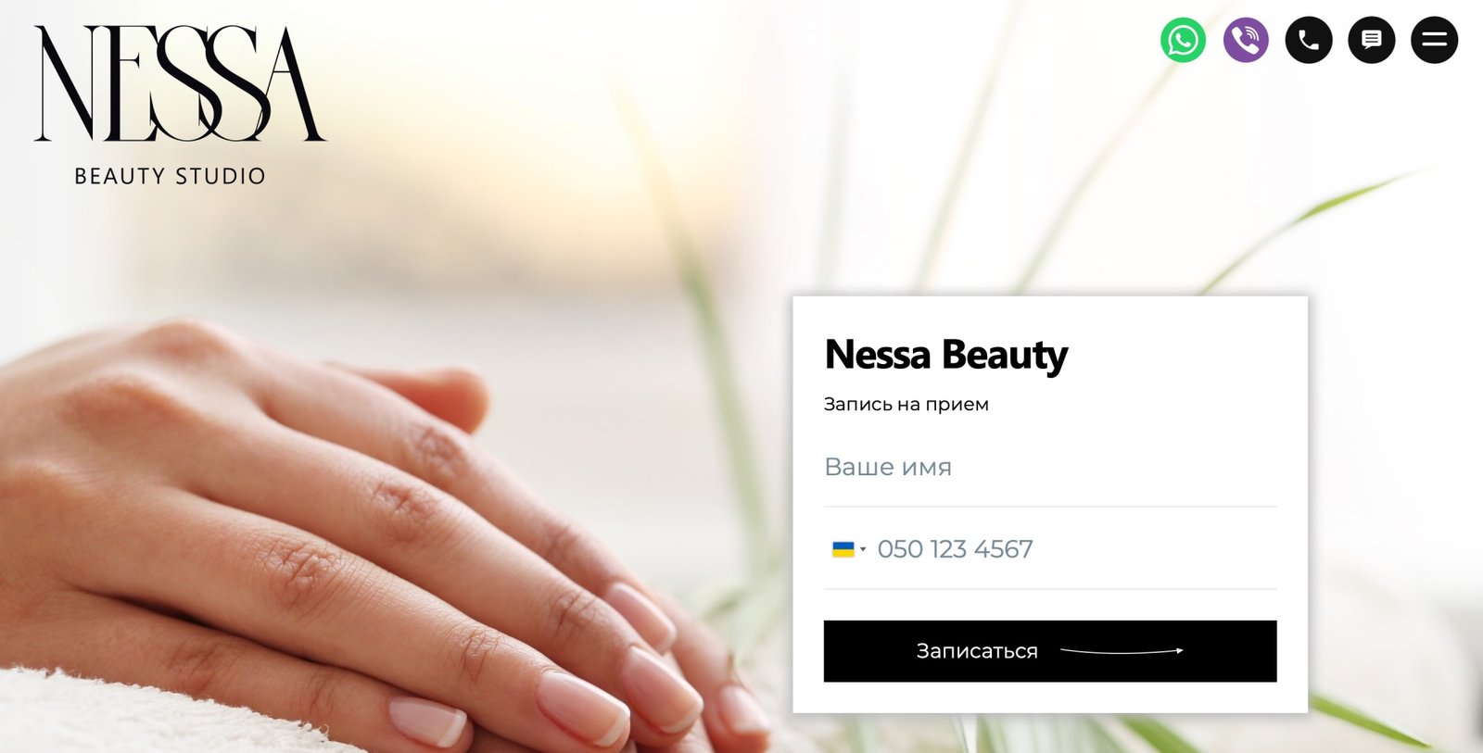The height and width of the screenshot is (753, 1483).
Task: Focus the "Ваше имя" name field
Action: (x=1050, y=467)
